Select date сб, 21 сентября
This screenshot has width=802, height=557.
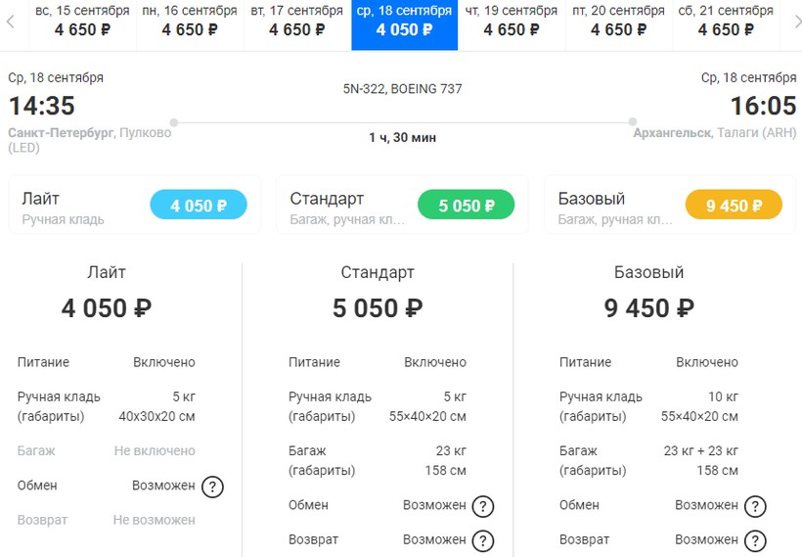[x=726, y=22]
